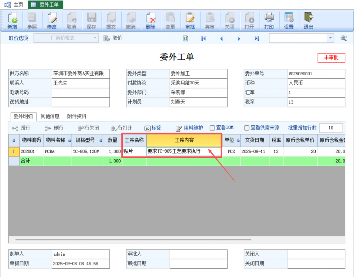Click the 增行 add row button
The width and height of the screenshot is (354, 277).
tap(21, 128)
